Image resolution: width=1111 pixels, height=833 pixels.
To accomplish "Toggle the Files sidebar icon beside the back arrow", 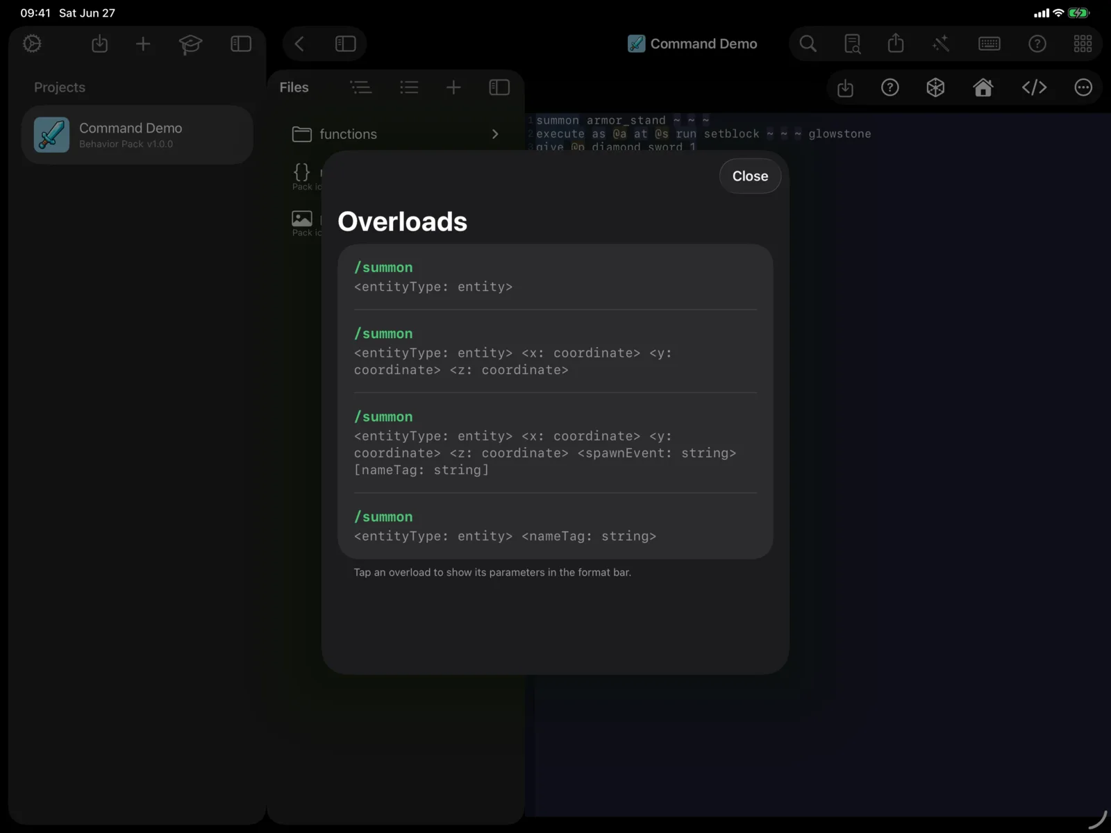I will click(345, 44).
